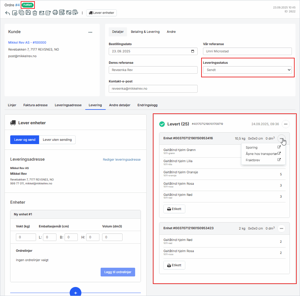Click the back arrow icon in toolbar
The width and height of the screenshot is (300, 296).
(x=8, y=13)
